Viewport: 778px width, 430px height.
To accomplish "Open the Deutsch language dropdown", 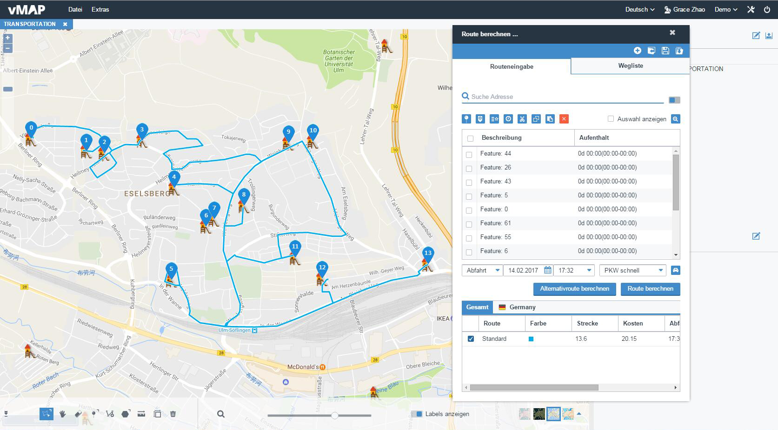I will click(x=640, y=9).
